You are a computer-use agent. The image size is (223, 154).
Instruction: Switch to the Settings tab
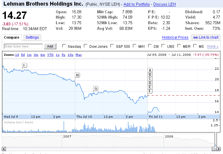click(x=32, y=37)
